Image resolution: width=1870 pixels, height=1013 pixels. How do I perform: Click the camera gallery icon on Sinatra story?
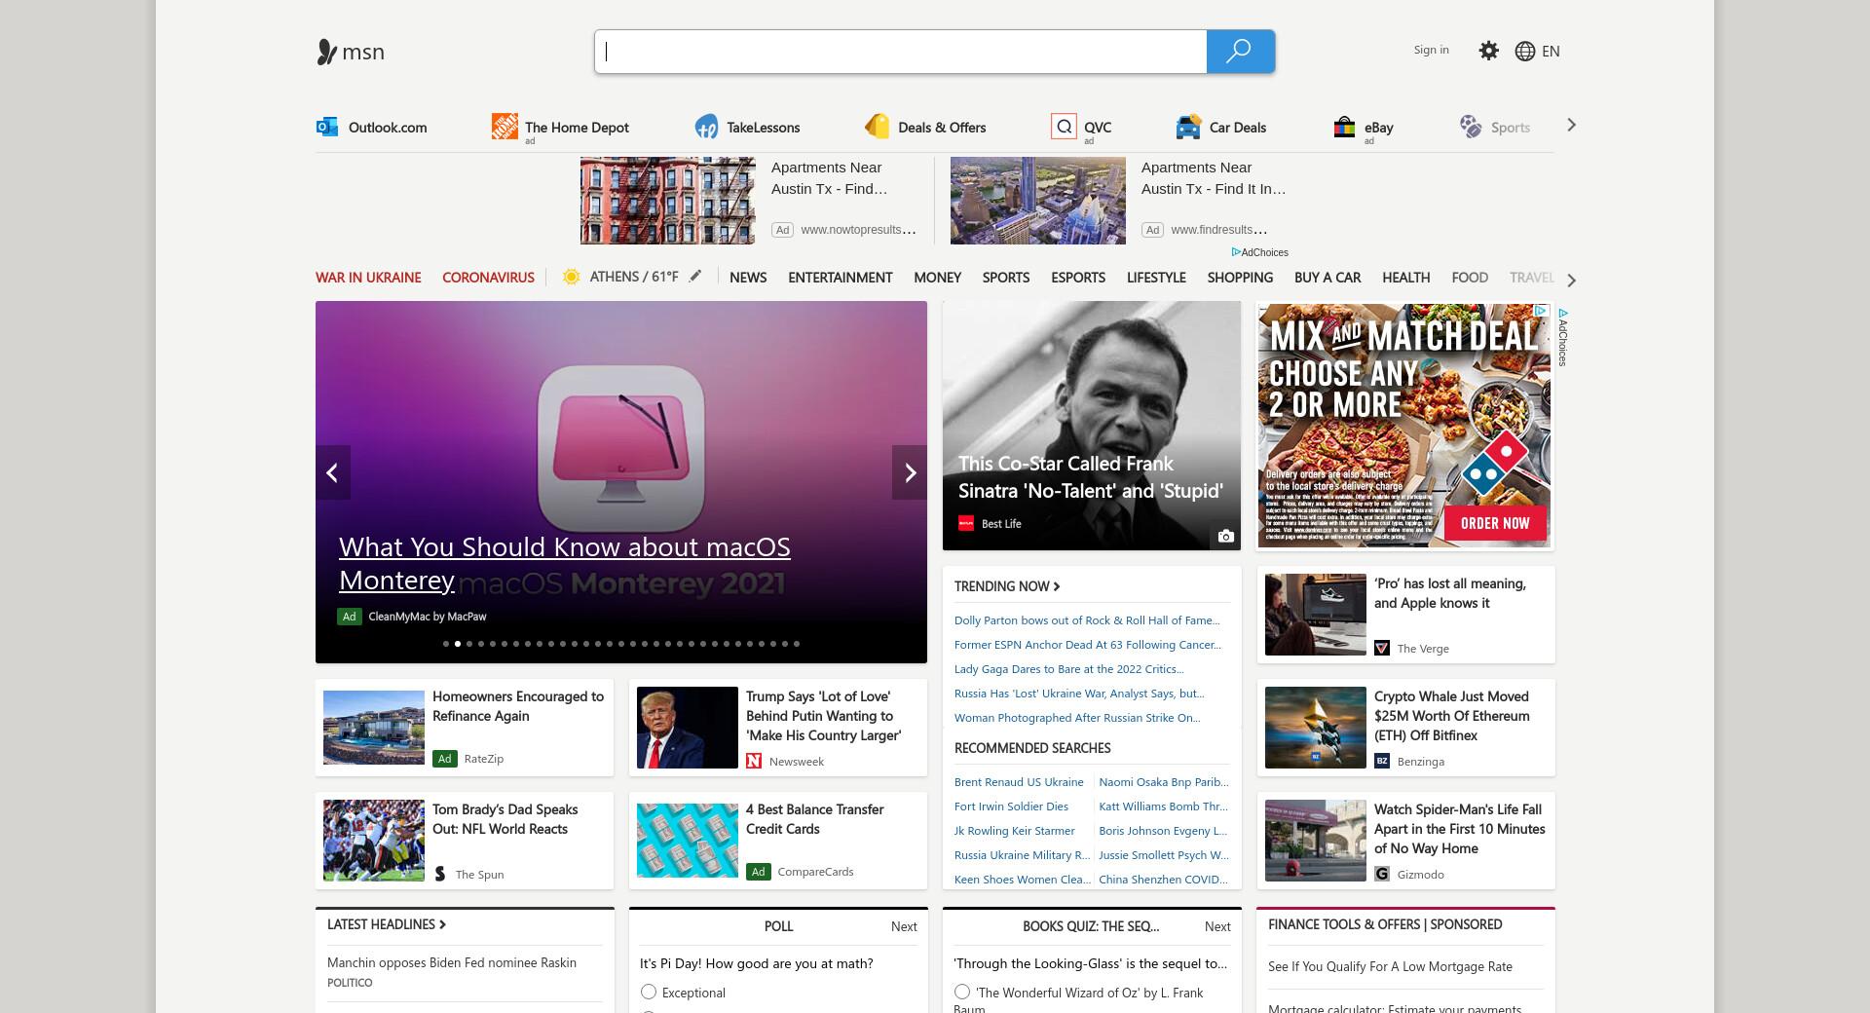[x=1225, y=536]
